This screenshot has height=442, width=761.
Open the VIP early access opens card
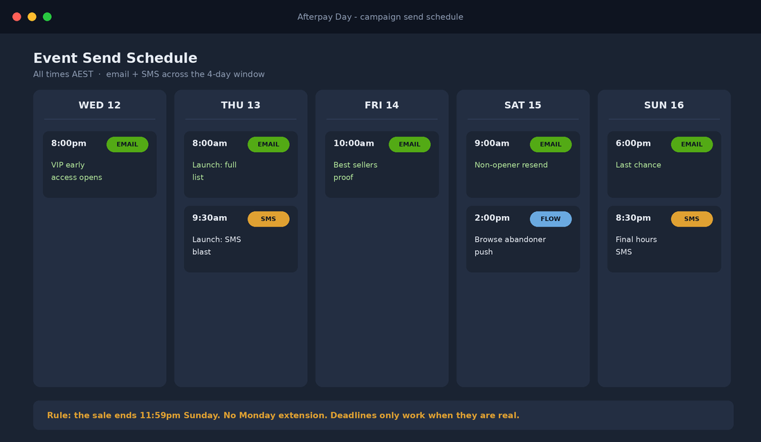point(100,164)
